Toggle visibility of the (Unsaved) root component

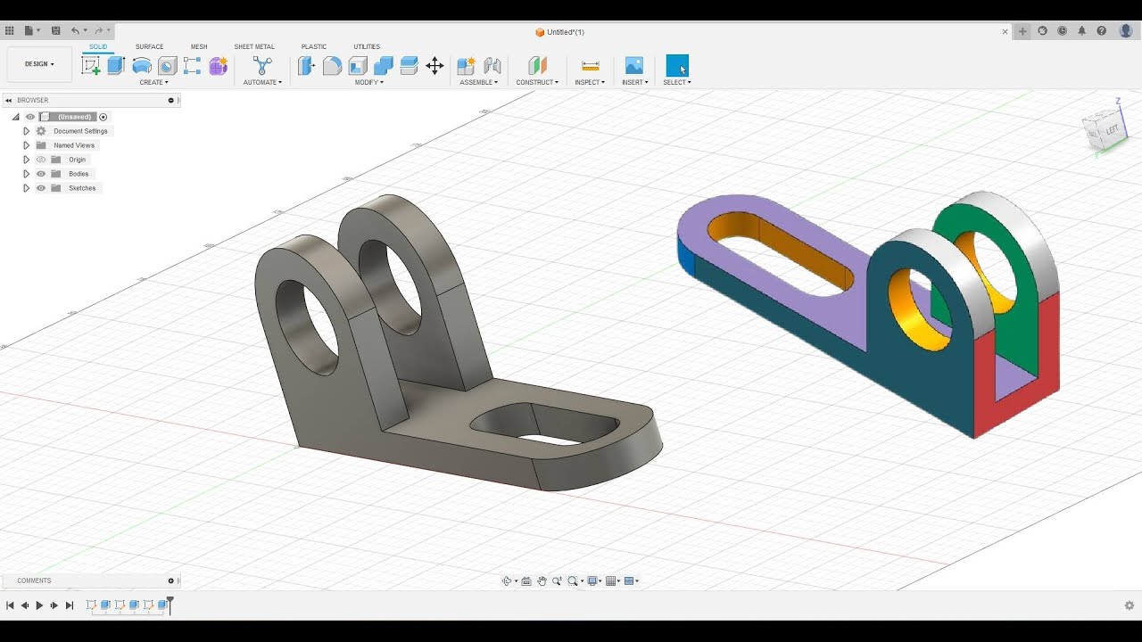pyautogui.click(x=30, y=117)
